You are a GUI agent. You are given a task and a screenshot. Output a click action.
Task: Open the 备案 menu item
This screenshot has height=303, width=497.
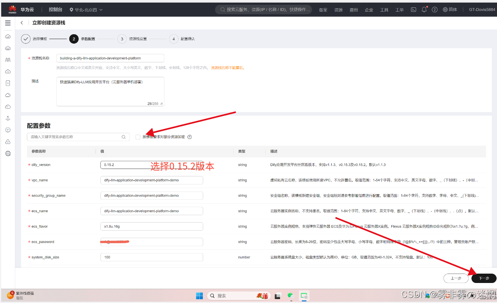pos(323,10)
